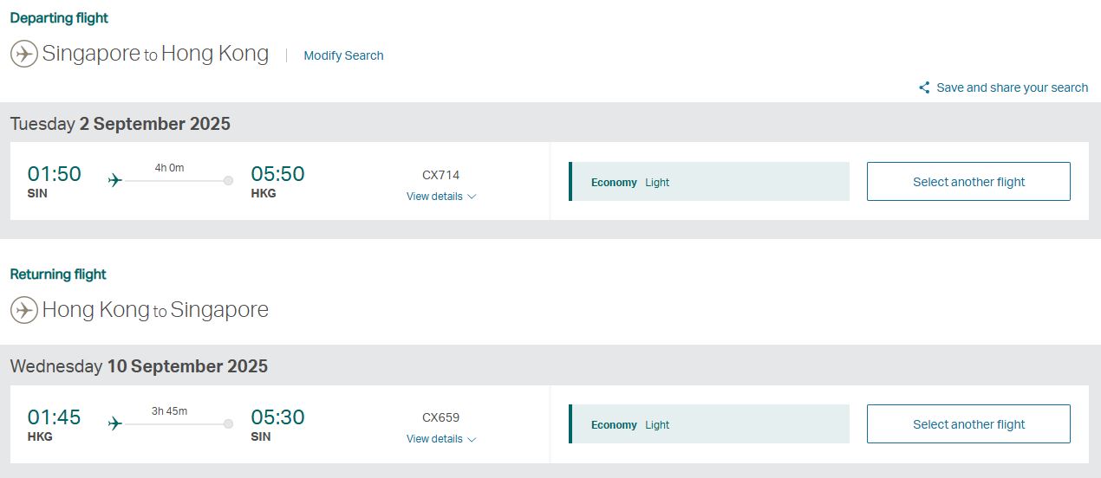Click the small plane icon on the CX659 route line
Viewport: 1101px width, 478px height.
[x=115, y=424]
